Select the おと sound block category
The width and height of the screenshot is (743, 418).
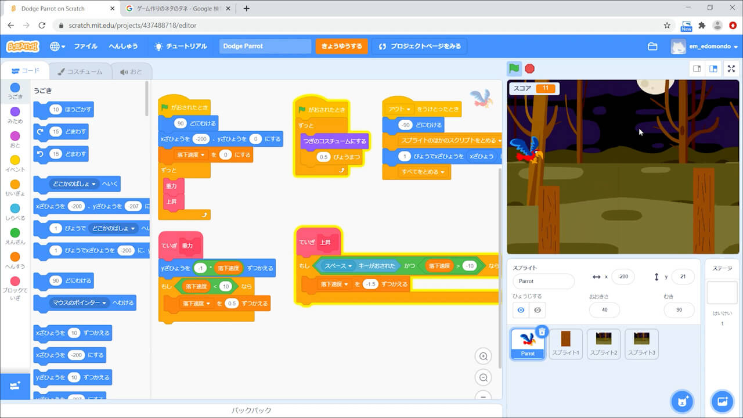click(15, 139)
